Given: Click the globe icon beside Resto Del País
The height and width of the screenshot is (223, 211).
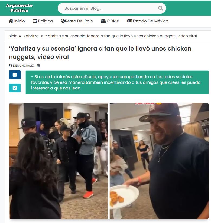Looking at the screenshot, I should tap(63, 21).
